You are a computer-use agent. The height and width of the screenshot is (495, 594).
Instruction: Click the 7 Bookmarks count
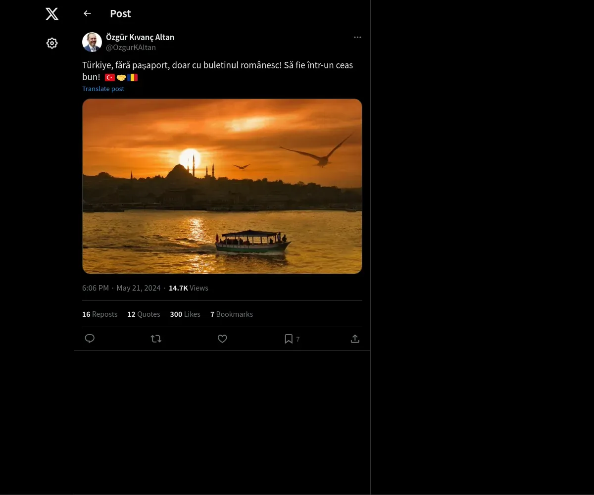click(x=232, y=314)
